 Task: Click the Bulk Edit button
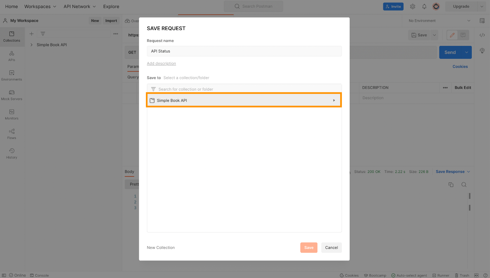463,88
